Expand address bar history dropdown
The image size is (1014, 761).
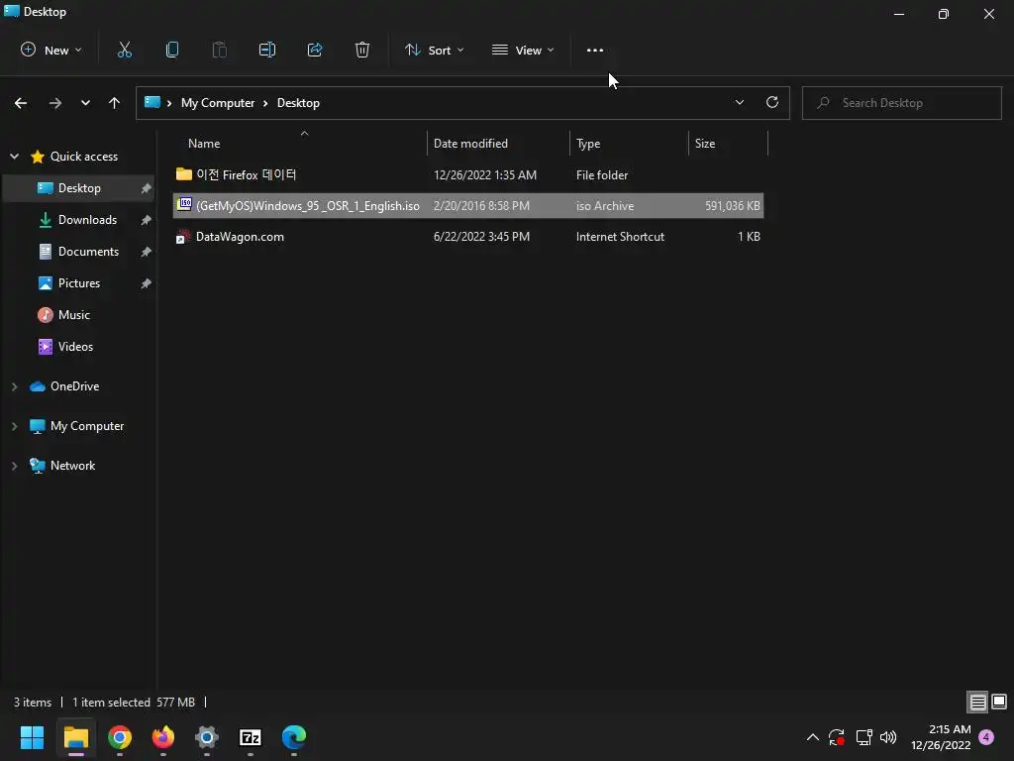[739, 102]
